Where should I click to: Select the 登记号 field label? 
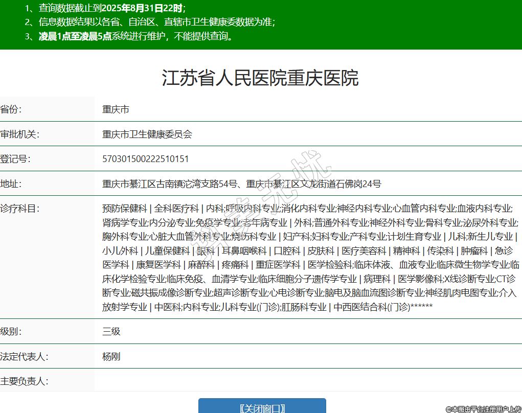(15, 159)
